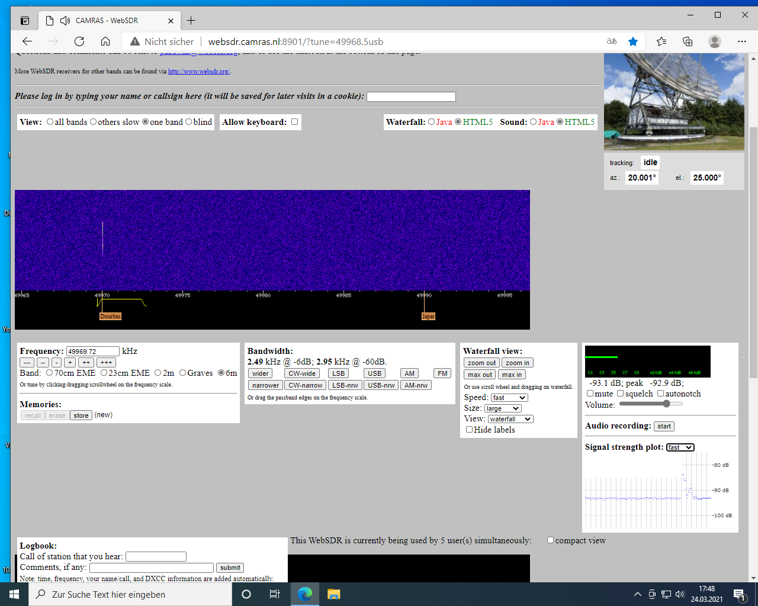Screen dimensions: 758x606
Task: Click the system tray volume icon
Action: tap(679, 594)
